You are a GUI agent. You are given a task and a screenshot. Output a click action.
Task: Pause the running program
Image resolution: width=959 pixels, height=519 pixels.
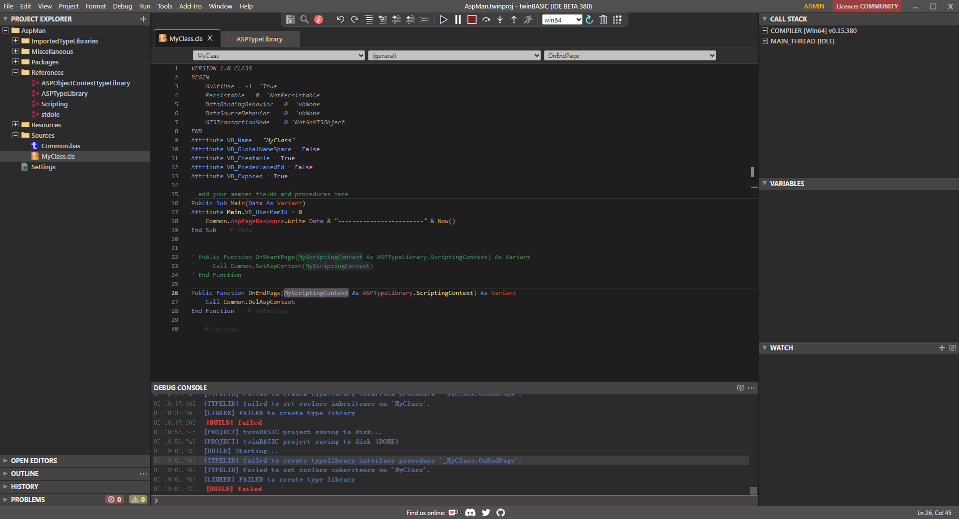[x=458, y=19]
